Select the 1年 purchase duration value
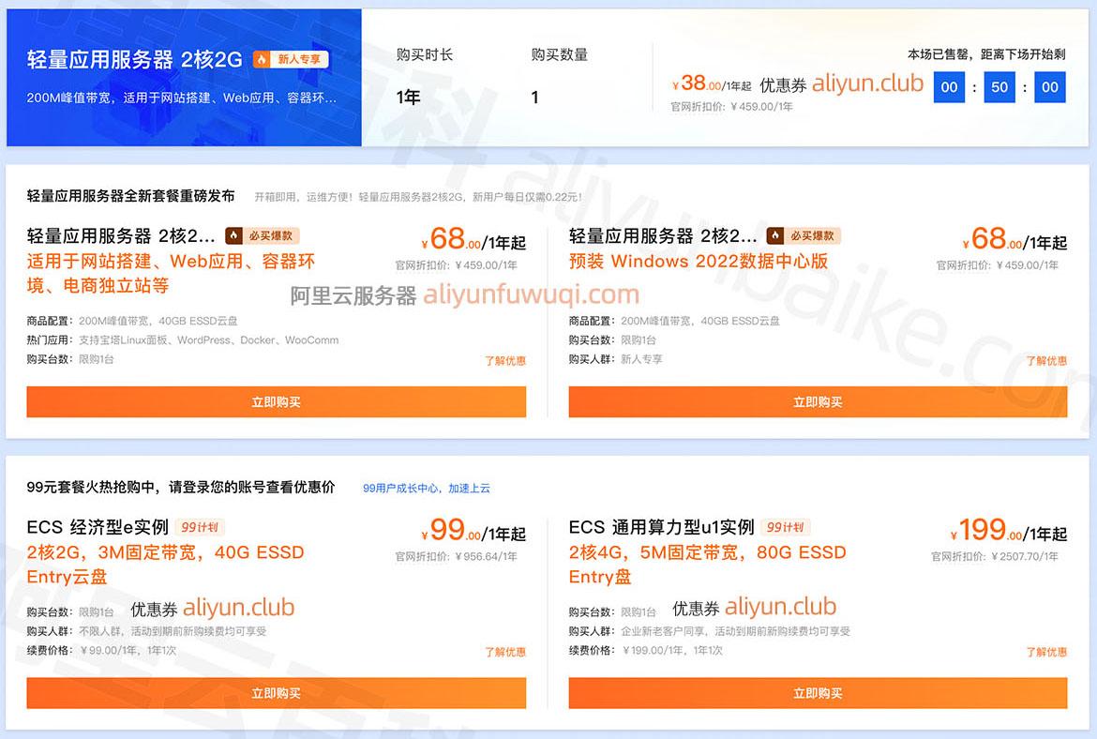Viewport: 1097px width, 739px height. [408, 97]
